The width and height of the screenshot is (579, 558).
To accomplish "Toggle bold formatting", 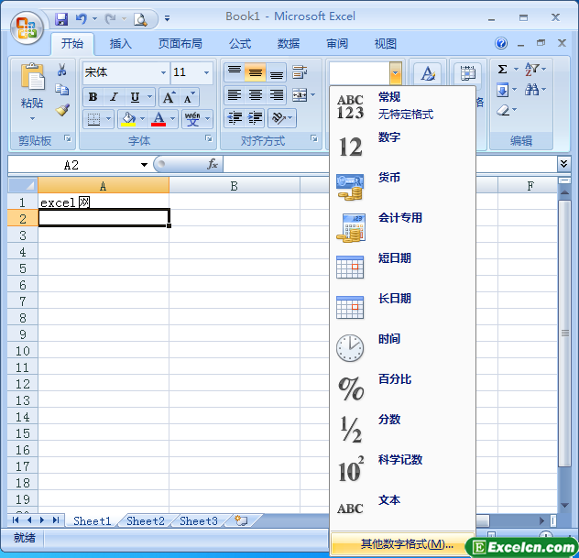I will [93, 97].
